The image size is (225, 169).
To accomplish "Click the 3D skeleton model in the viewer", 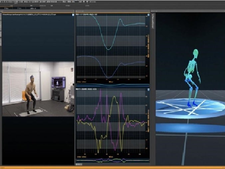I will point(192,78).
